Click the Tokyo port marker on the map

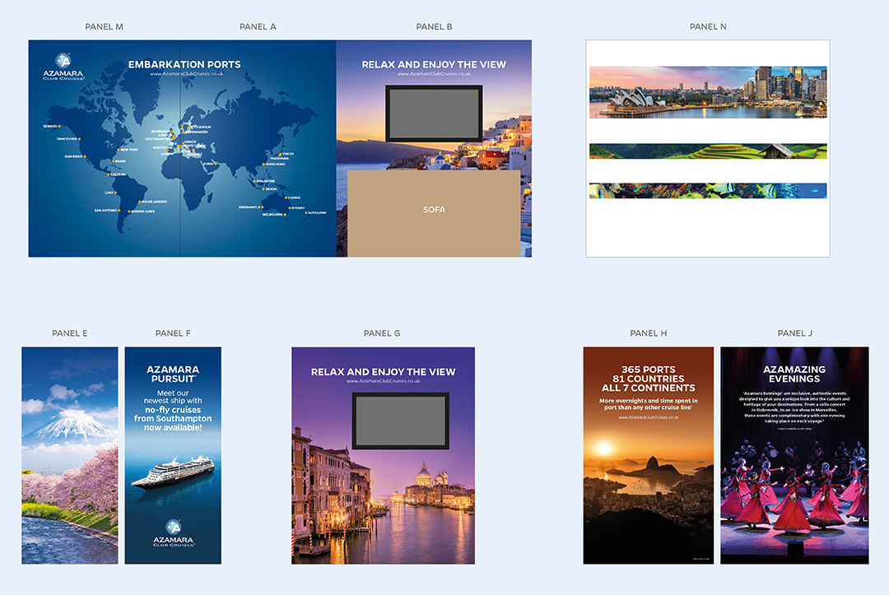[x=281, y=154]
